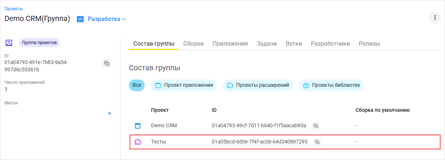The image size is (445, 160).
Task: Expand the Разработка dropdown
Action: 107,19
